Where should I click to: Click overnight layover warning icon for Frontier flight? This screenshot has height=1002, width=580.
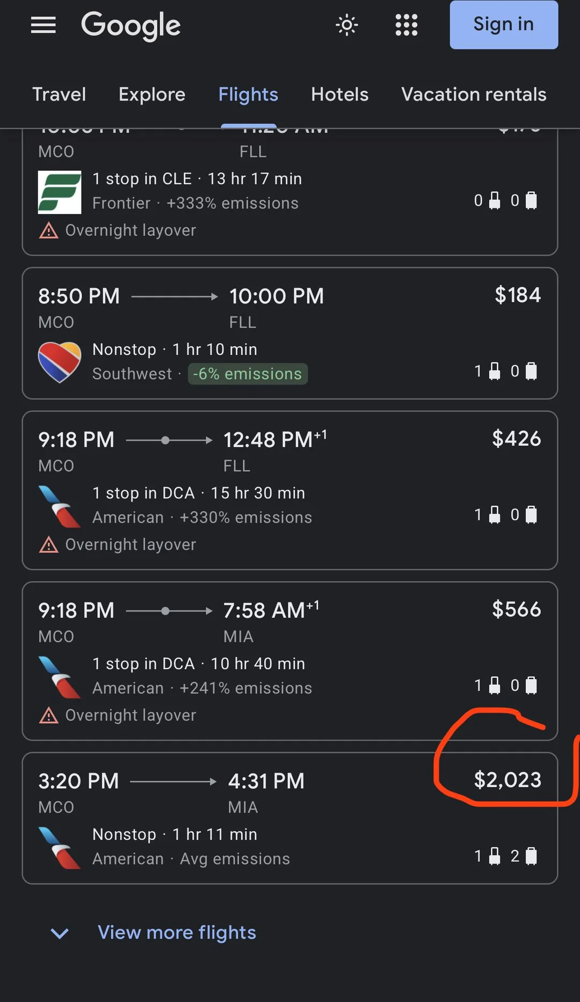49,230
